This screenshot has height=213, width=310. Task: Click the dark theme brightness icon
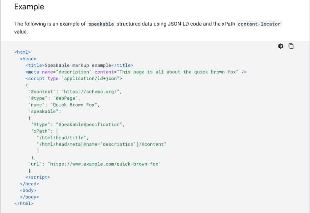click(x=280, y=46)
